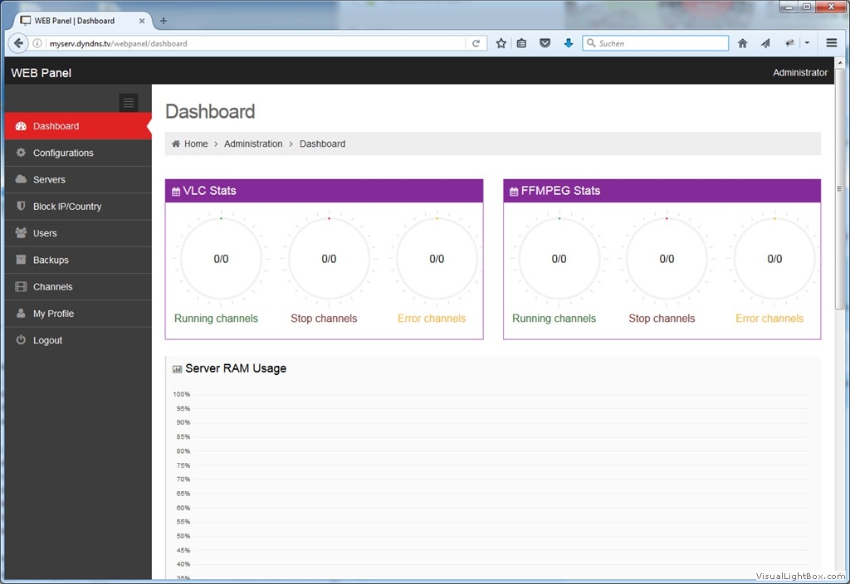Click the Users group icon in sidebar
Viewport: 850px width, 584px height.
point(22,233)
